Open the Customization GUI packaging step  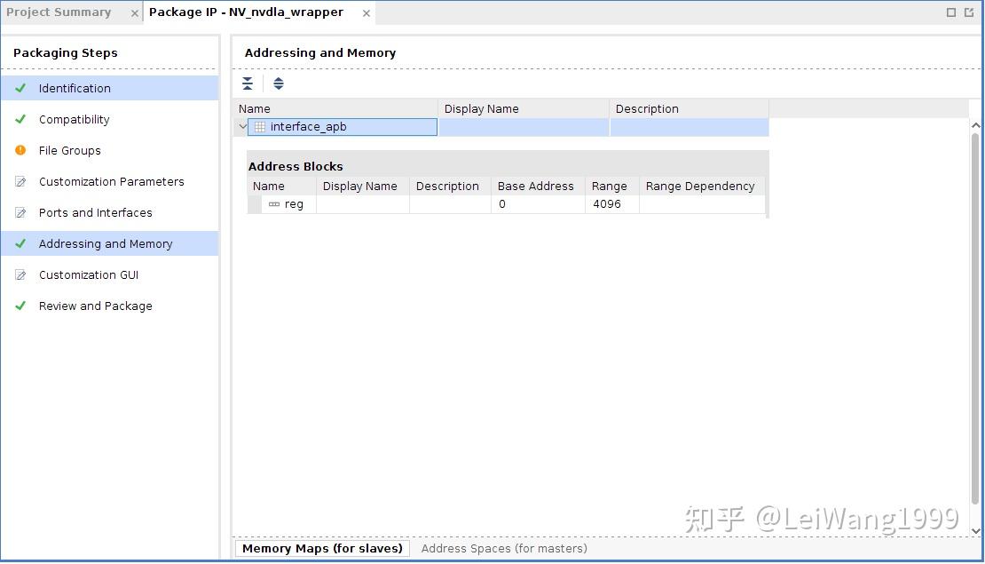(x=89, y=274)
